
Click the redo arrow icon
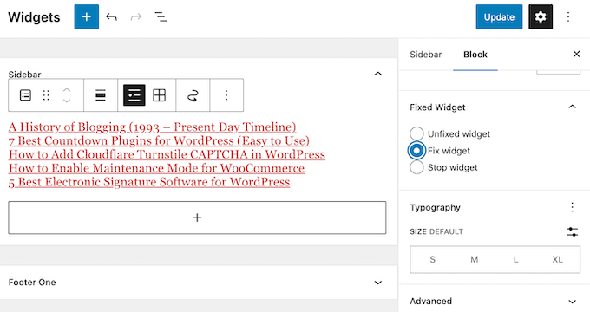[x=136, y=17]
